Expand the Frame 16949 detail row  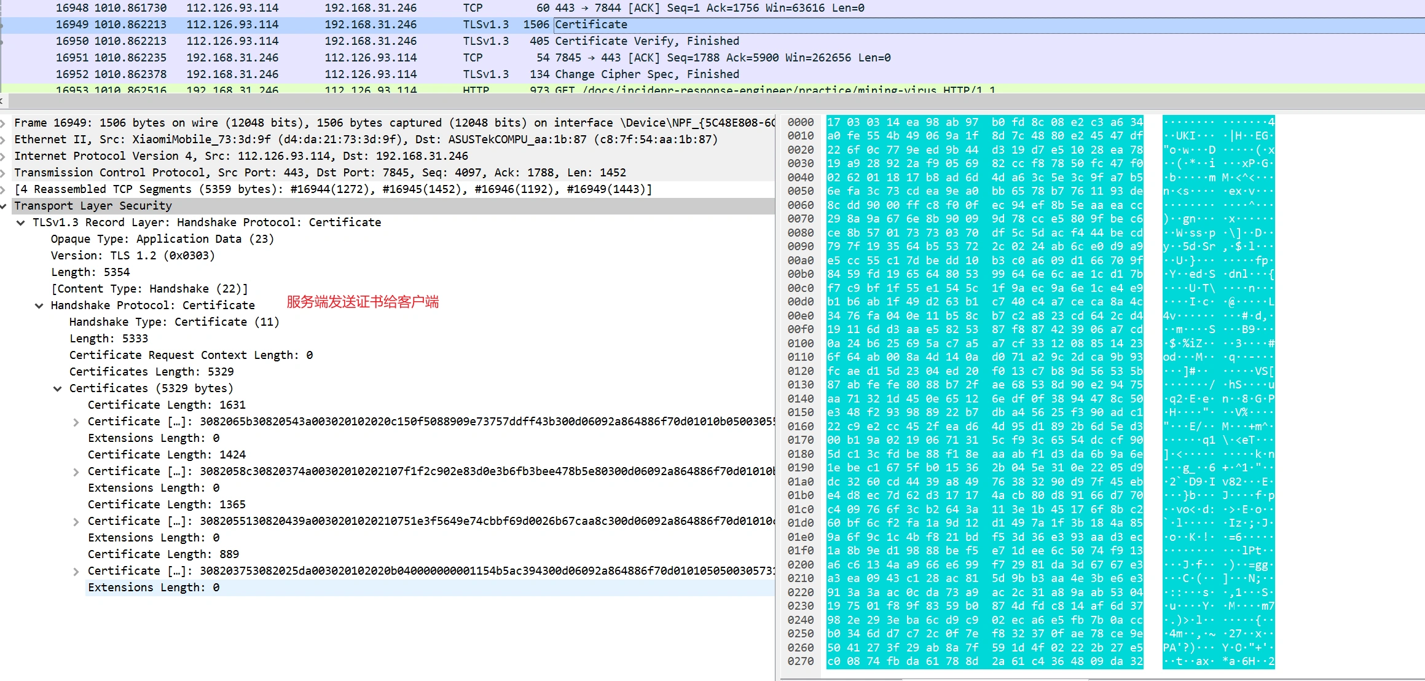[3, 123]
